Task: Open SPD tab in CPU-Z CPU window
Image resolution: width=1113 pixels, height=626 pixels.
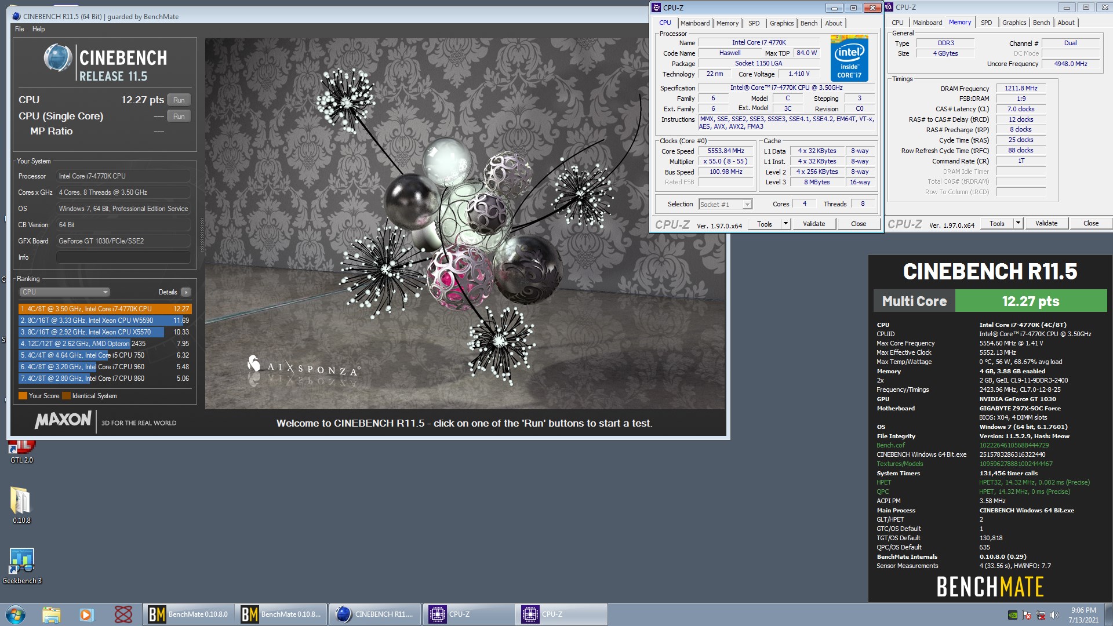Action: (754, 23)
